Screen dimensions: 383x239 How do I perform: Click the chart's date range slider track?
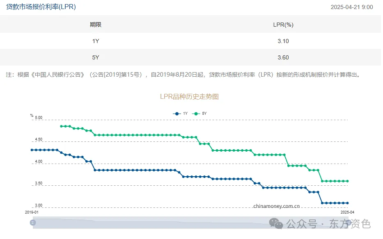click(x=190, y=223)
